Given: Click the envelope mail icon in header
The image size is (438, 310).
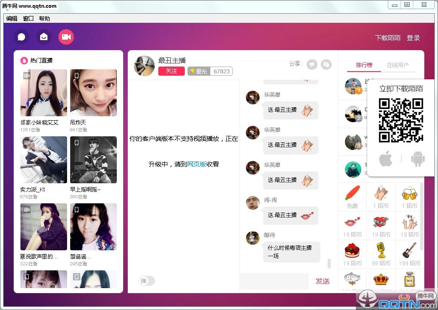Looking at the screenshot, I should 44,37.
